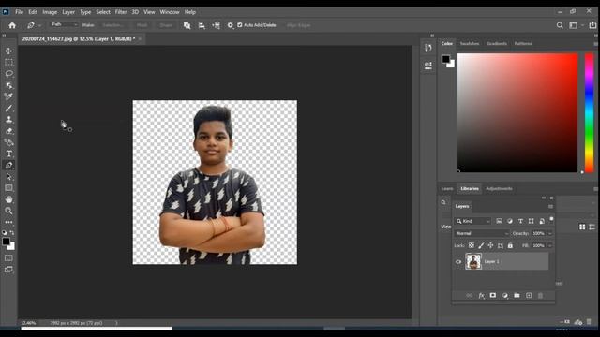The width and height of the screenshot is (600, 337).
Task: Click the Share icon top right
Action: [592, 25]
